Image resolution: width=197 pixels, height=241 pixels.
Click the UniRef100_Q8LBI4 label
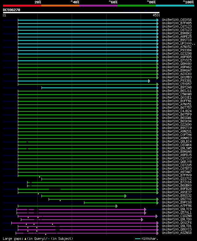177,141
